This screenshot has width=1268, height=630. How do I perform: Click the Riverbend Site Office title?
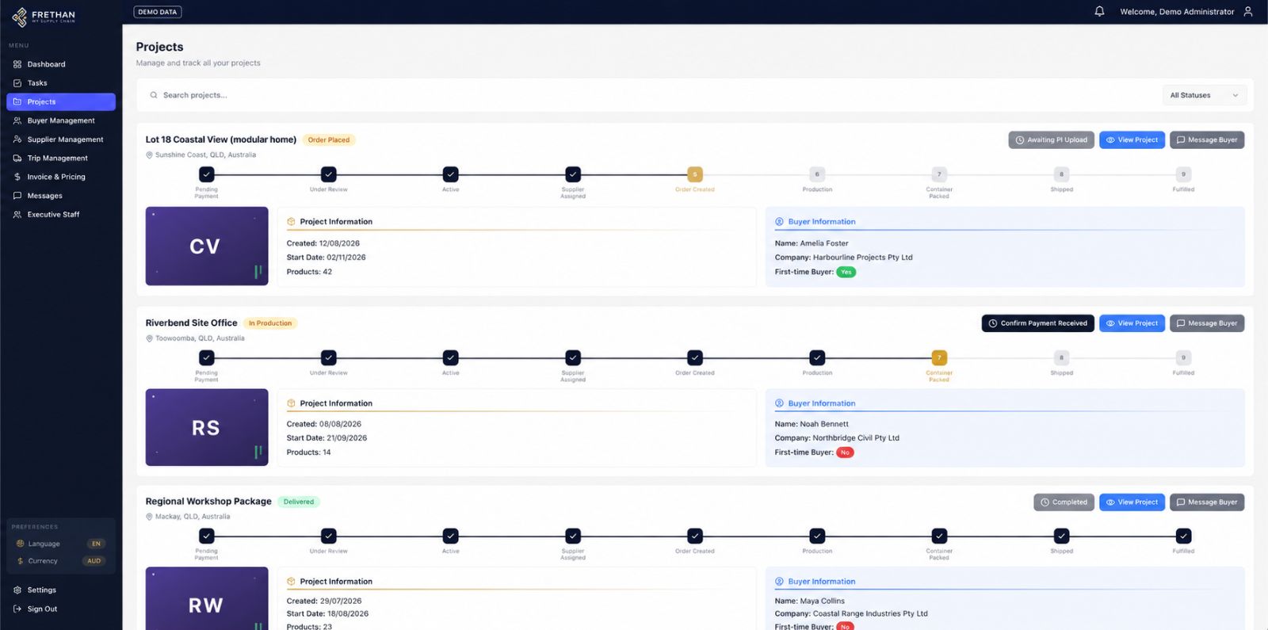[x=191, y=323]
